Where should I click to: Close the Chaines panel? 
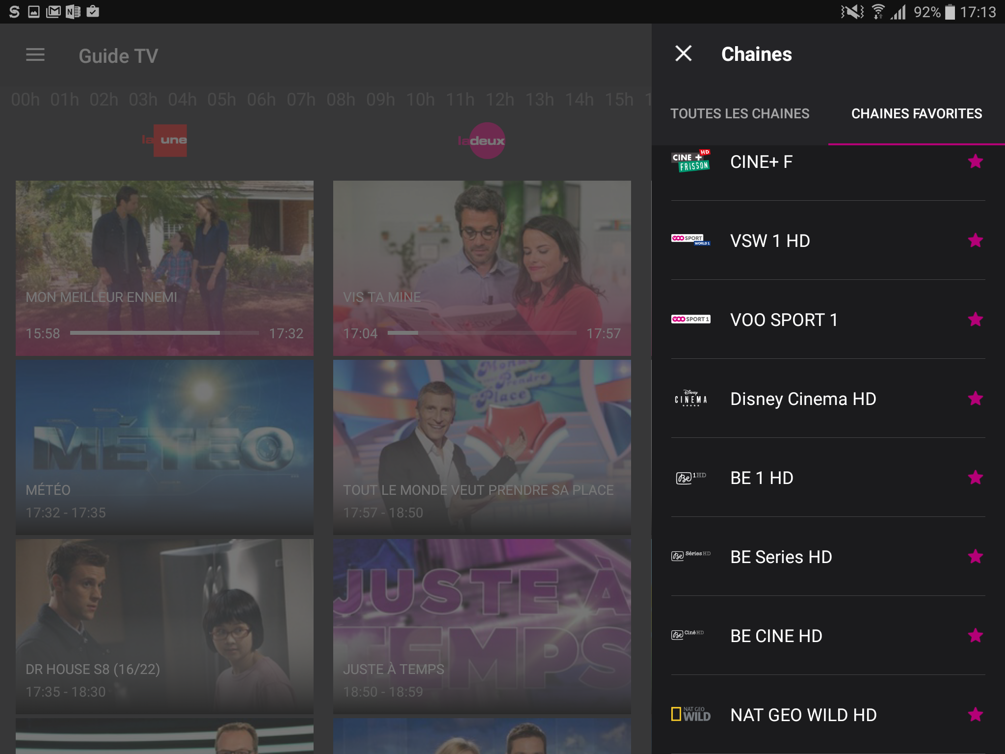click(683, 54)
